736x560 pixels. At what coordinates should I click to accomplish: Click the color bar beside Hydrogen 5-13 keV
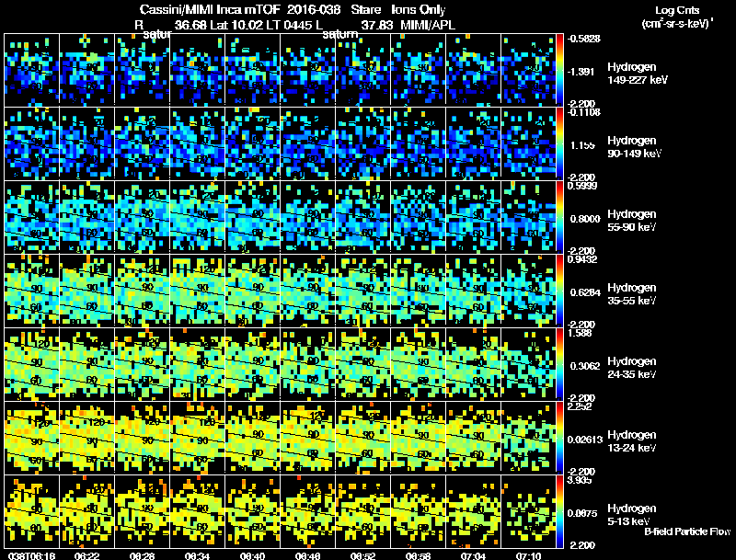(559, 511)
